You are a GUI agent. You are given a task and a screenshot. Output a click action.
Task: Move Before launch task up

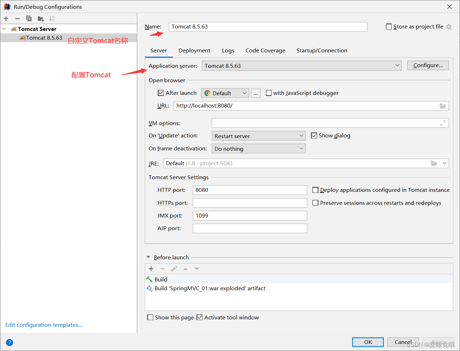click(185, 269)
